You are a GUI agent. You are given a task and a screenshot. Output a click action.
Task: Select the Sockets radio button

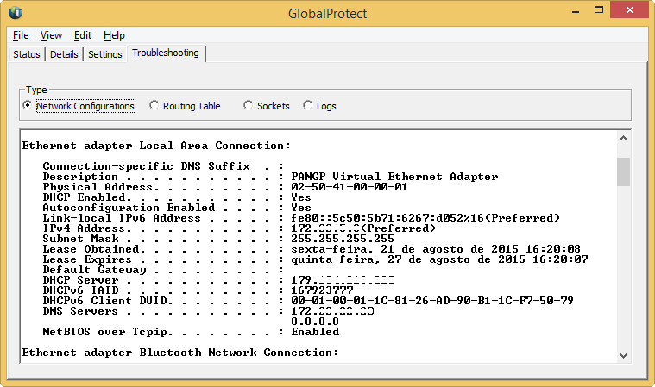tap(249, 106)
